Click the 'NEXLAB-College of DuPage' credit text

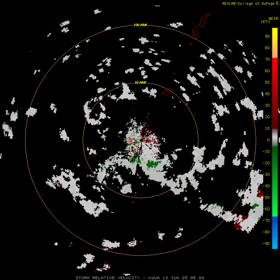[248, 3]
